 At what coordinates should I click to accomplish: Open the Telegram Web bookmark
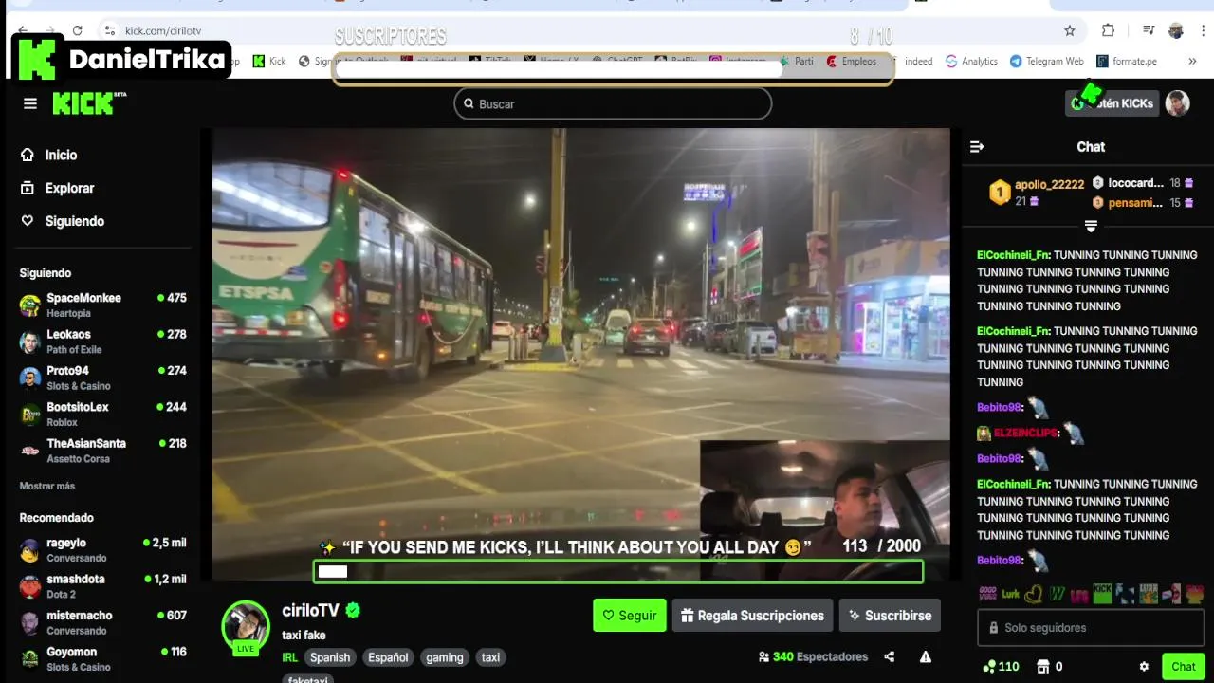(x=1046, y=61)
